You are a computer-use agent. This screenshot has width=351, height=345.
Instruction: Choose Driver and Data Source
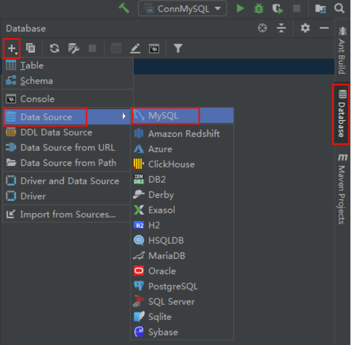coord(67,181)
